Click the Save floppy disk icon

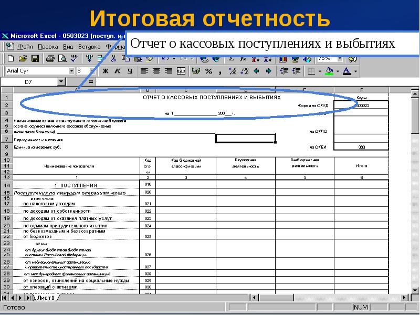35,58
